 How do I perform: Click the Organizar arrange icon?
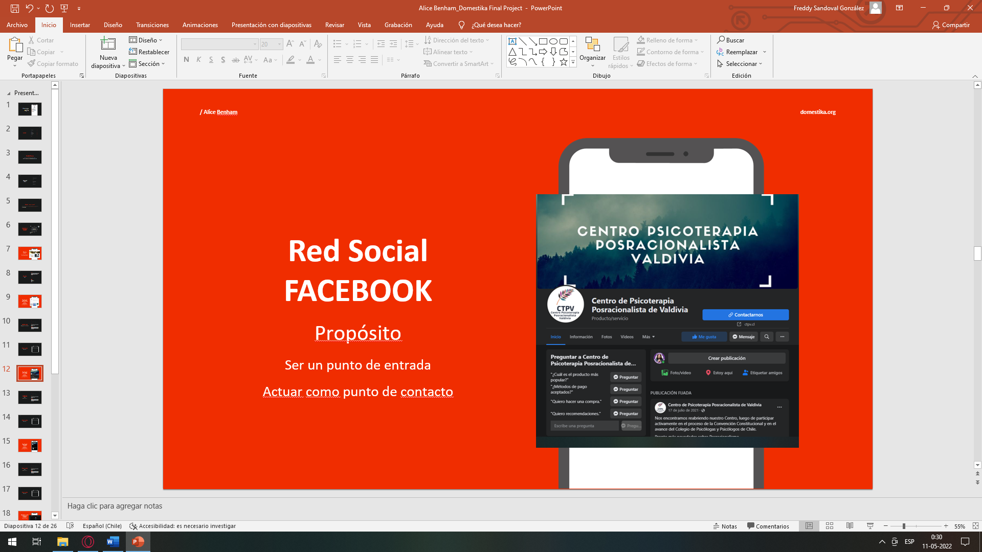592,45
